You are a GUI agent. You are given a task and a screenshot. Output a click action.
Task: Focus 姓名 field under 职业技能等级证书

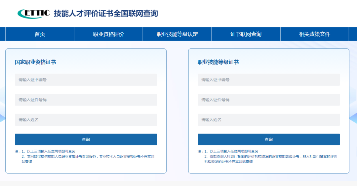(x=269, y=120)
